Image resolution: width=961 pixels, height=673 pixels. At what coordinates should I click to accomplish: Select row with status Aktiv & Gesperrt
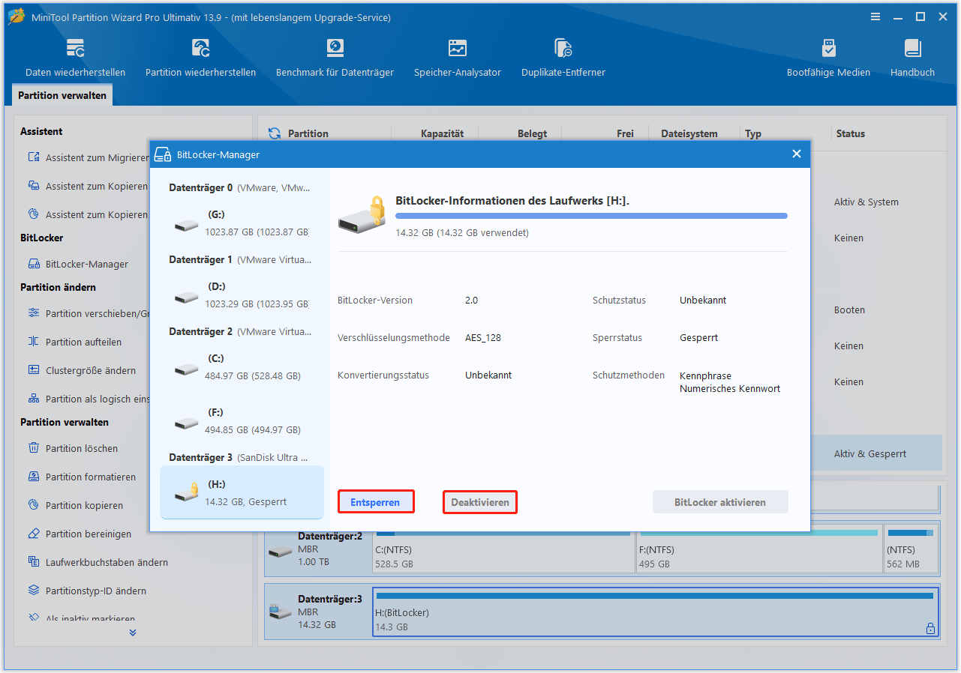875,453
